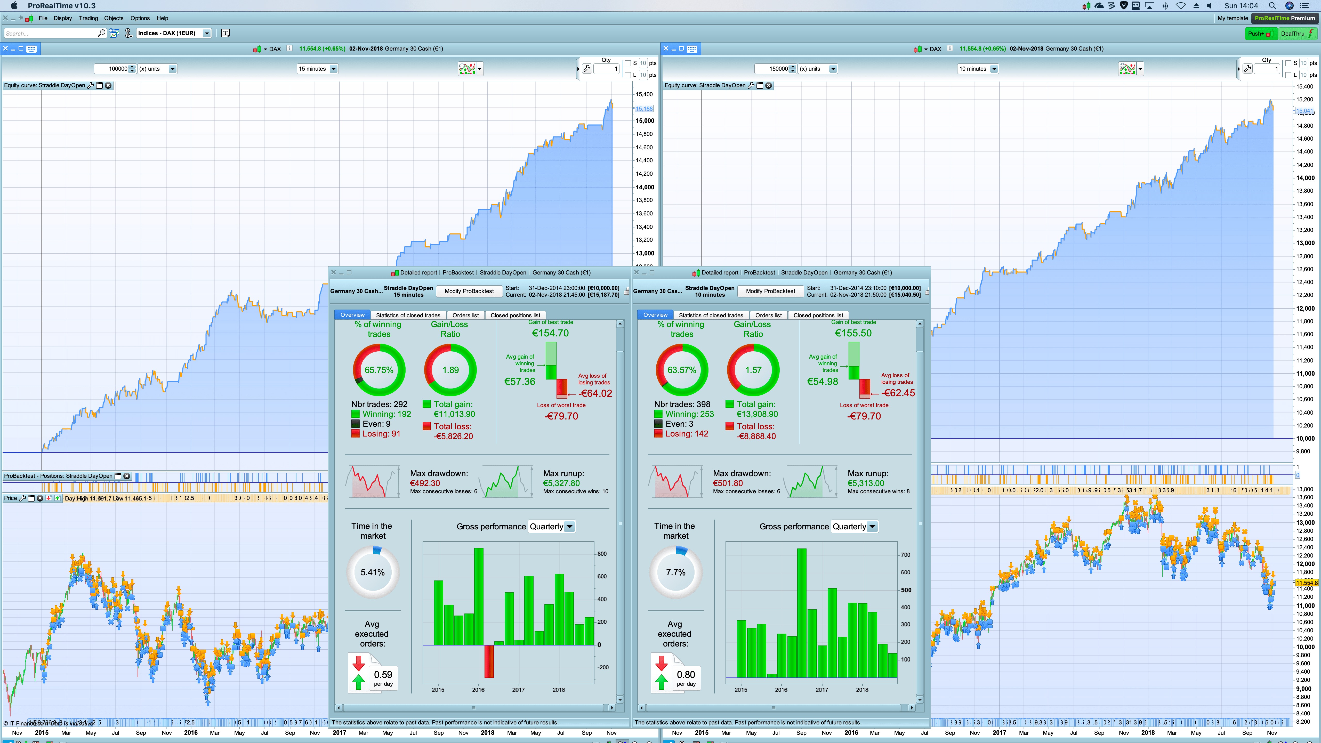1321x743 pixels.
Task: Switch to Closed positions list tab in left report
Action: [515, 315]
